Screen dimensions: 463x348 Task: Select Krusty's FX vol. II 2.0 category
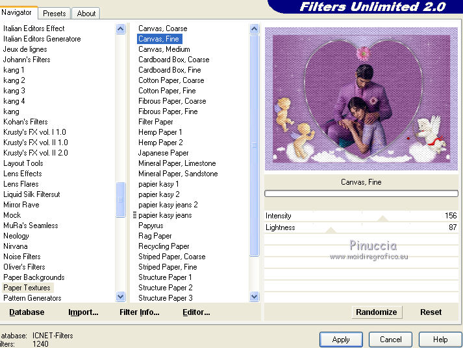36,153
